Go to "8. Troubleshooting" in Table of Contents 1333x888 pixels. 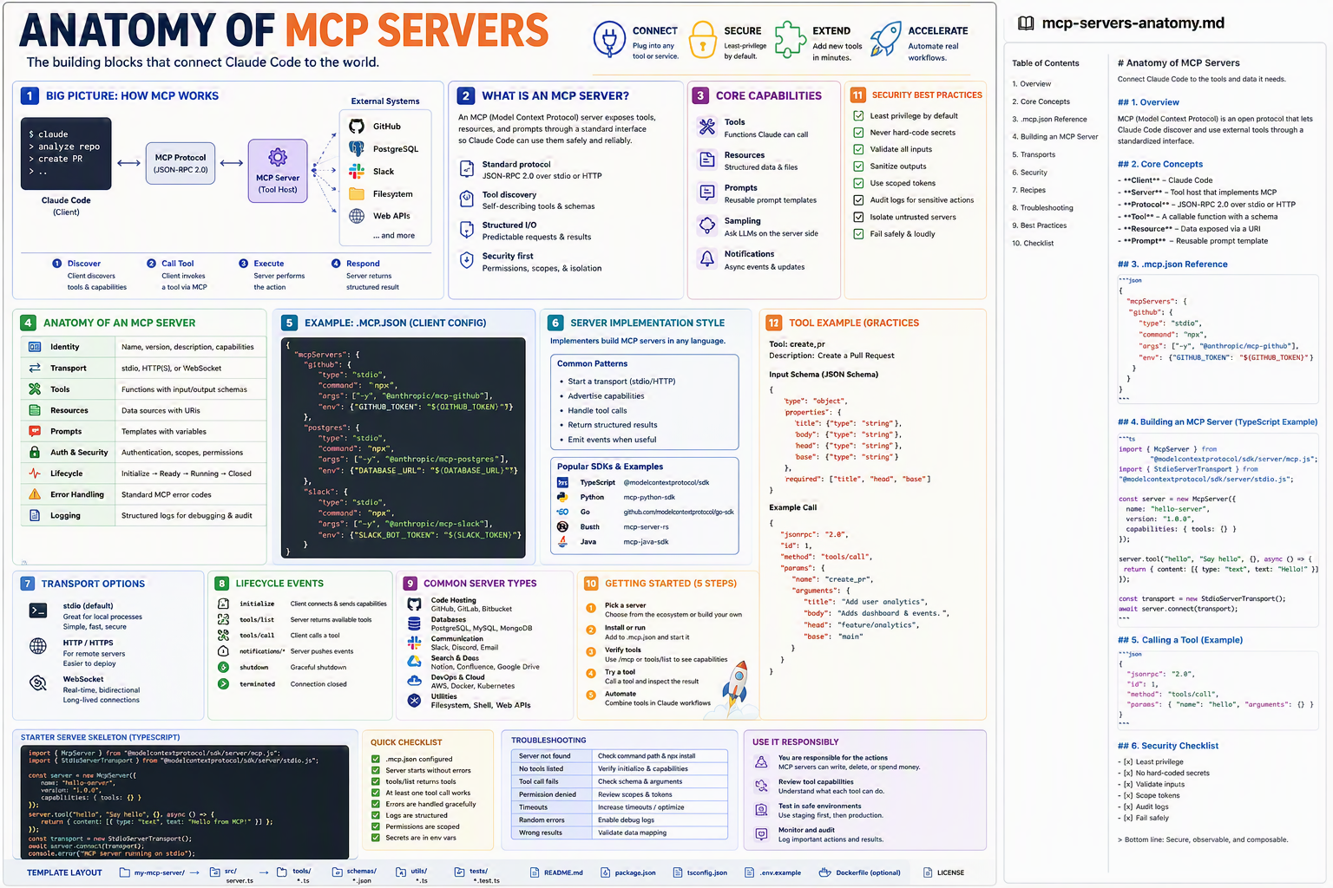(1042, 208)
